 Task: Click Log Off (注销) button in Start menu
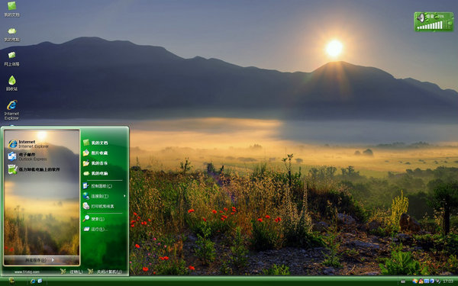point(72,272)
